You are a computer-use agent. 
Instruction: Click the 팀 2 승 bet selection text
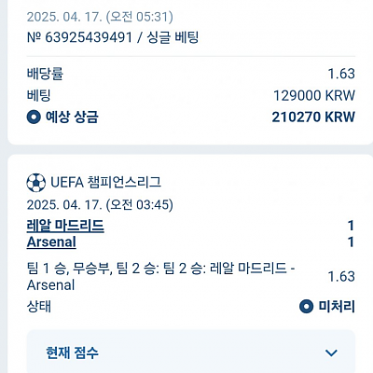160,276
